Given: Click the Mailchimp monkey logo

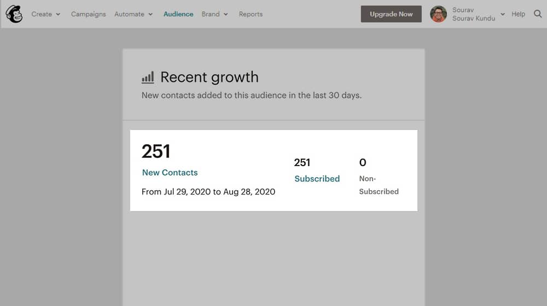Looking at the screenshot, I should click(x=14, y=14).
